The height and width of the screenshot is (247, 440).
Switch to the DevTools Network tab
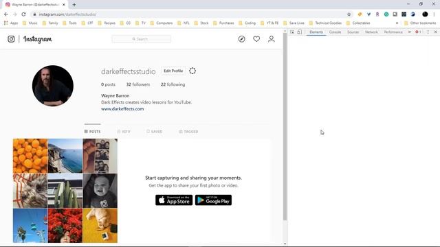coord(371,32)
